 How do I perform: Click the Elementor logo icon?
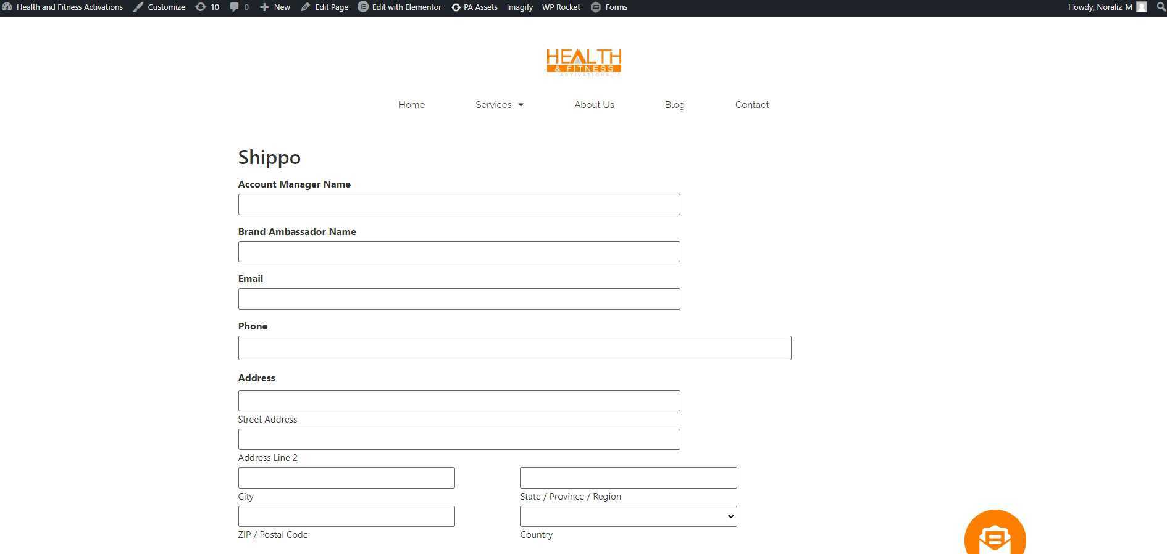363,7
